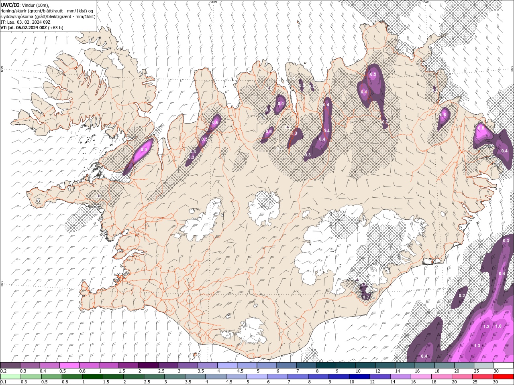Viewport: 514px width, 385px height.
Task: Click the '1.0' precipitation value offshore
Action: [x=498, y=326]
